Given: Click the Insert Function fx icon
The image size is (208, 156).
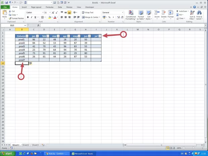Looking at the screenshot, I should tap(38, 25).
